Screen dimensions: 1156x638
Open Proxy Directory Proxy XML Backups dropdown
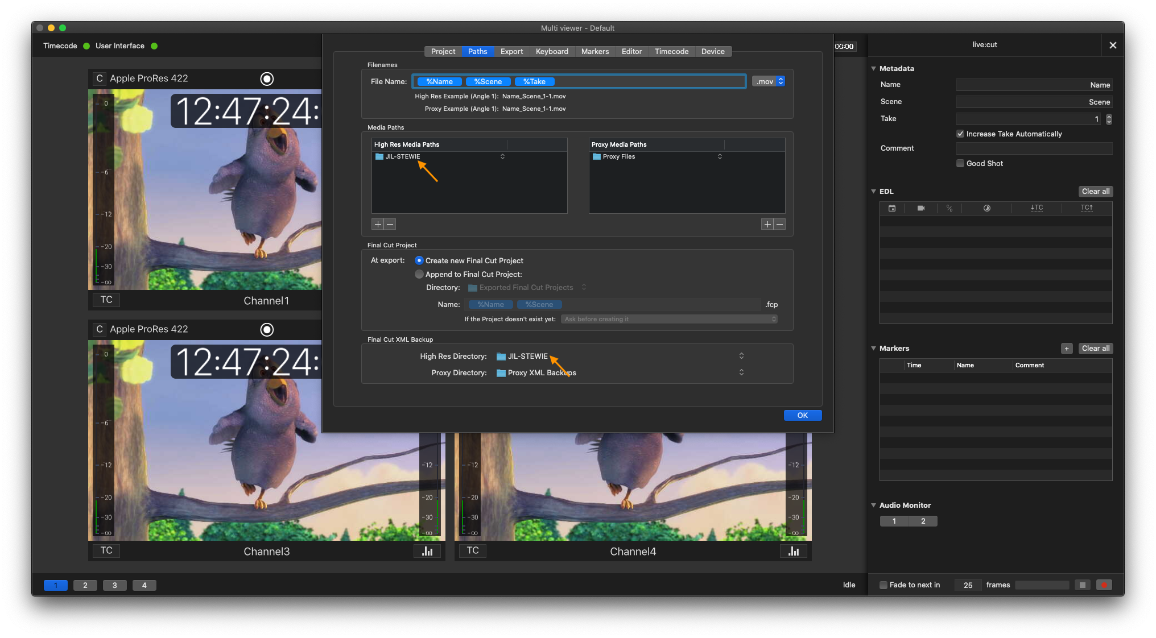(x=620, y=372)
